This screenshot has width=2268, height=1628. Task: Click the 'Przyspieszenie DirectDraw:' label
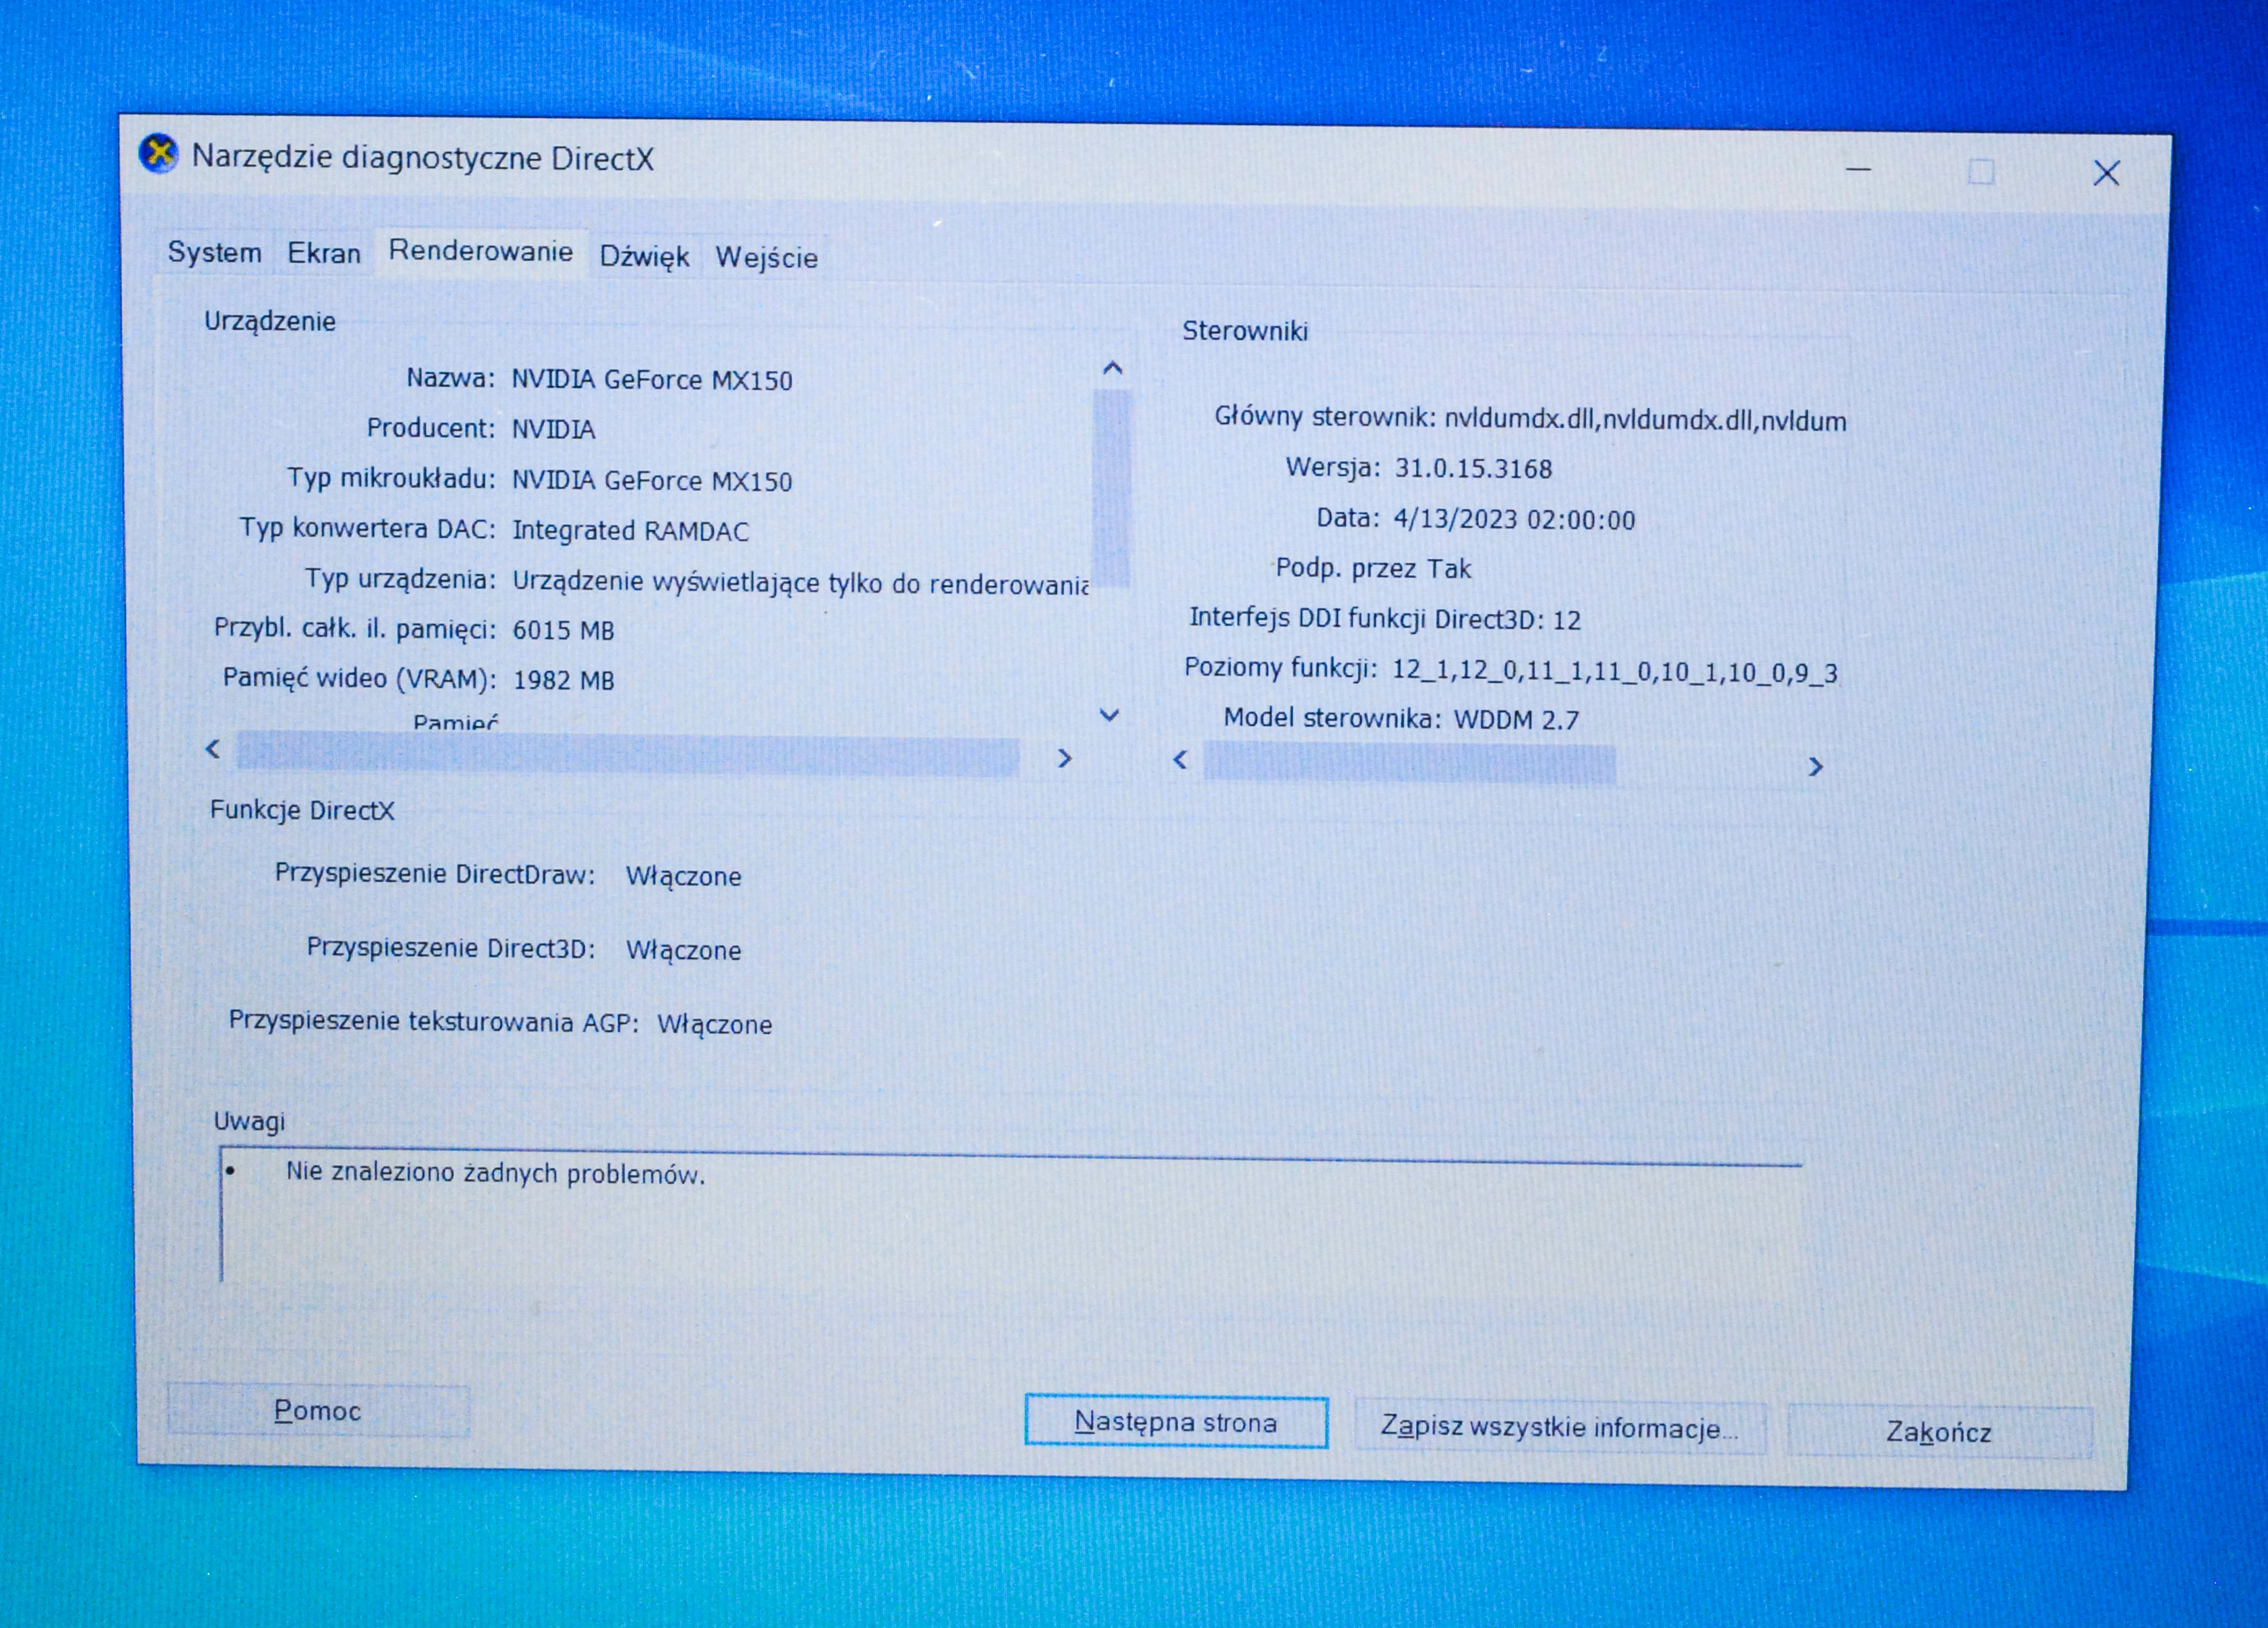(435, 874)
